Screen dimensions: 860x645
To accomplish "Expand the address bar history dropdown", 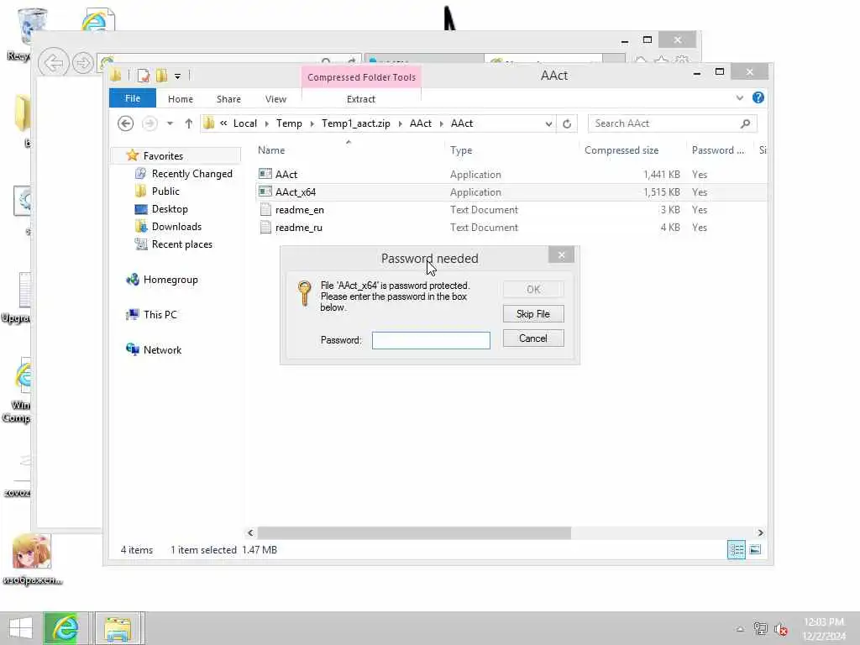I will (548, 124).
